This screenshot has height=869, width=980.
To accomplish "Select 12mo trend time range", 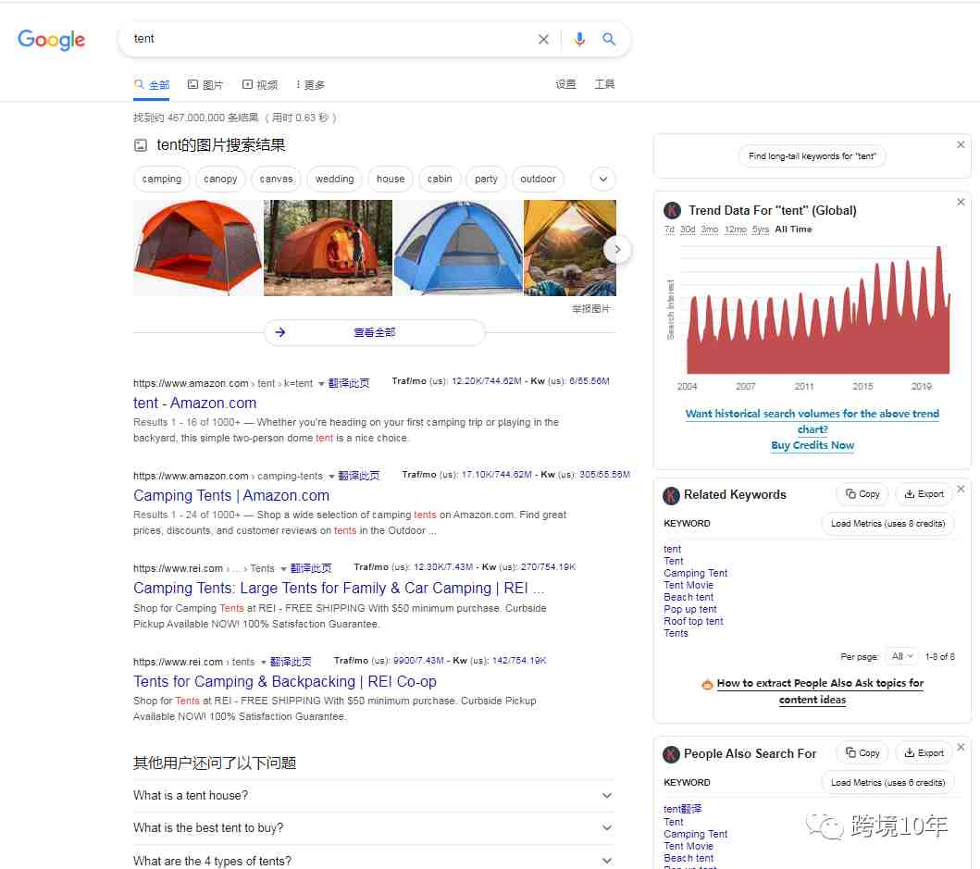I will click(x=735, y=230).
